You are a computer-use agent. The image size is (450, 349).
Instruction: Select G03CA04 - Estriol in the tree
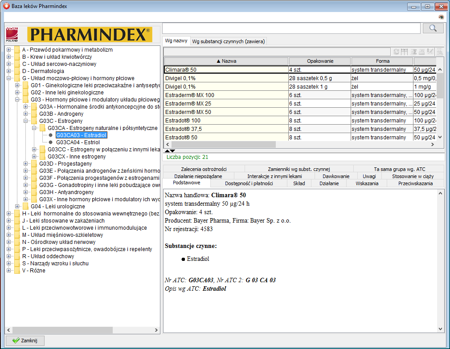(78, 142)
